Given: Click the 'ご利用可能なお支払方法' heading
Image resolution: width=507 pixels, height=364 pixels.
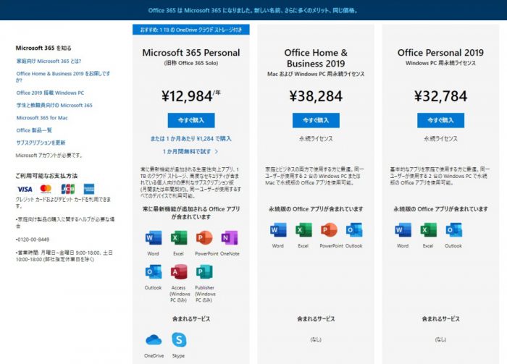Looking at the screenshot, I should click(x=46, y=176).
